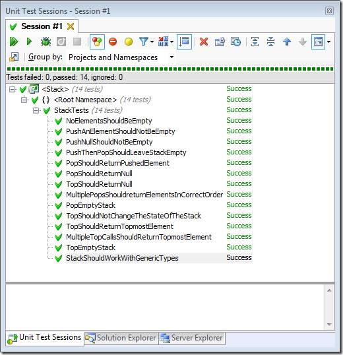This screenshot has height=355, width=343.
Task: Switch to Server Explorer tab
Action: tap(192, 338)
